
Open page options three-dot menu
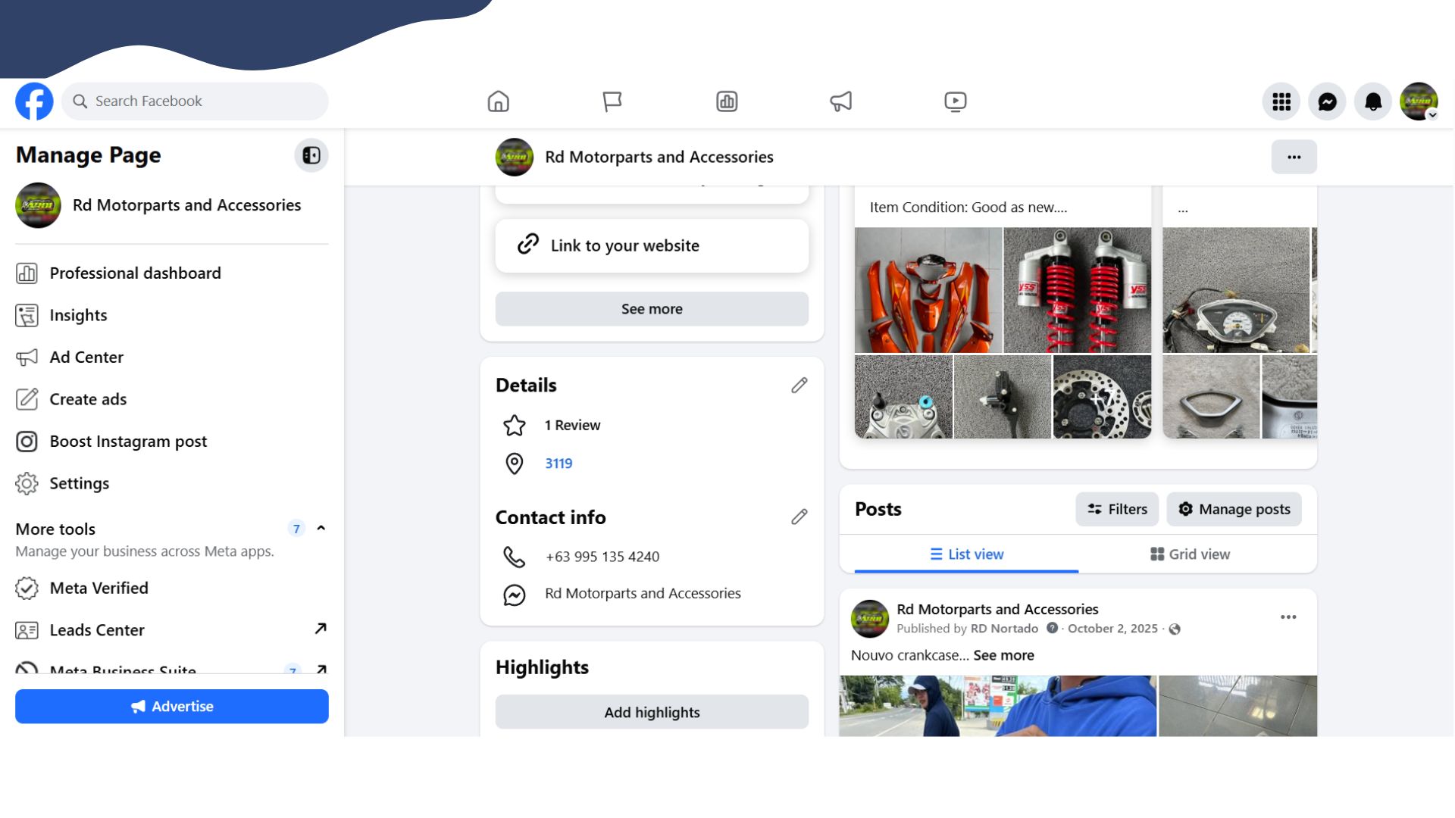point(1294,157)
